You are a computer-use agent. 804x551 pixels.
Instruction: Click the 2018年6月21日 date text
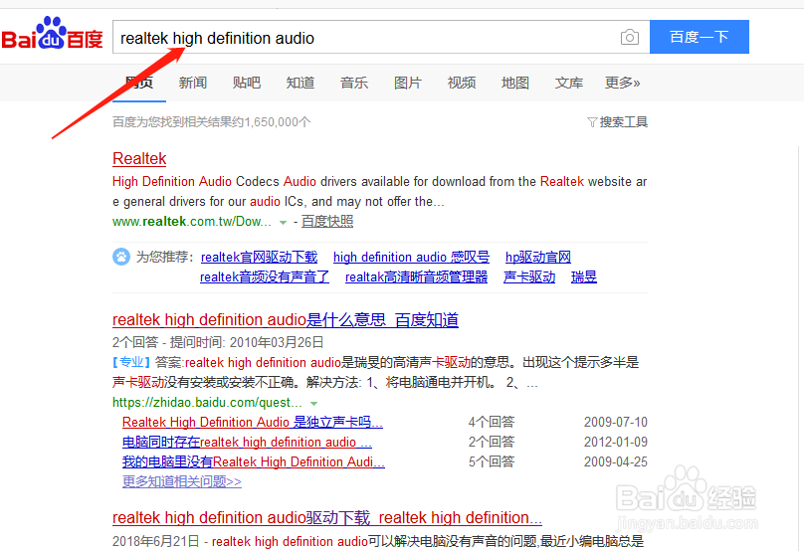pyautogui.click(x=156, y=541)
